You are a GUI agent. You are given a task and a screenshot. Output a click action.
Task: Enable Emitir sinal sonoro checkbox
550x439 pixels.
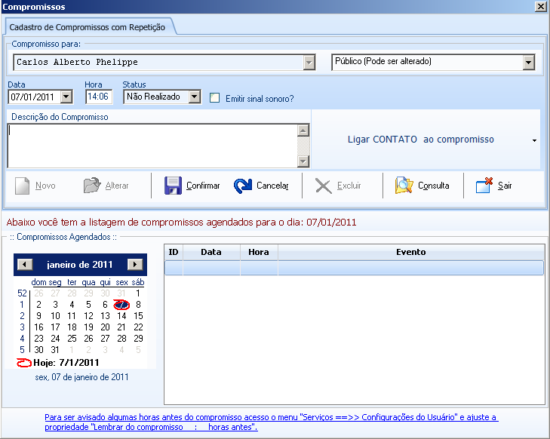click(215, 98)
